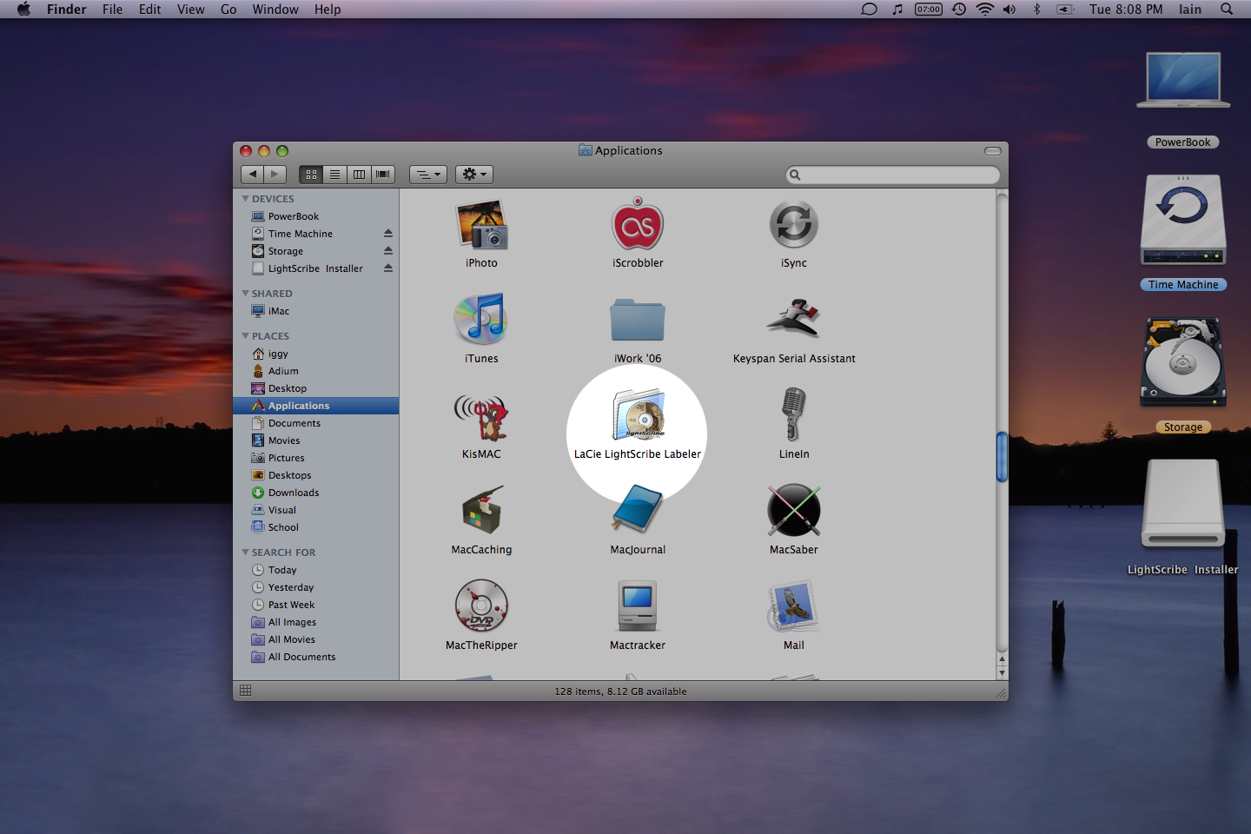1251x834 pixels.
Task: Open the Go menu
Action: coord(228,10)
